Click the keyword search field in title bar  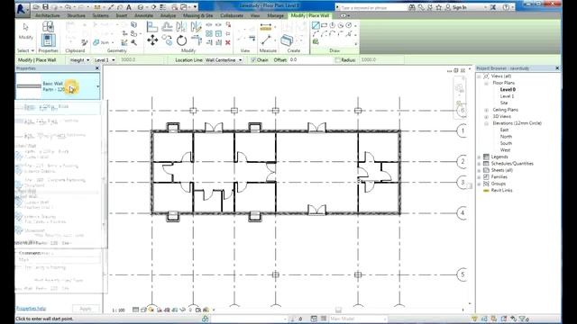coord(371,7)
